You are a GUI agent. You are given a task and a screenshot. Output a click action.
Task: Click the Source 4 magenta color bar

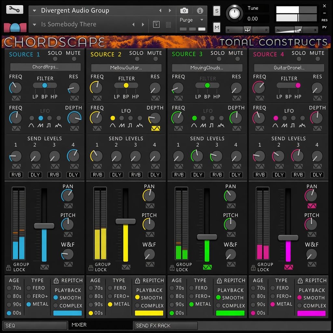point(311,313)
